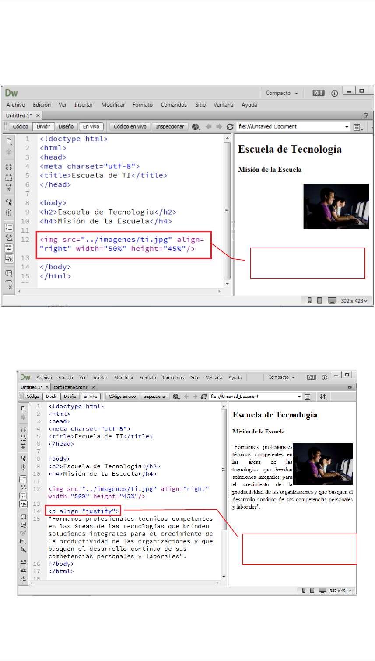This screenshot has width=375, height=661.
Task: Switch to contactenos.html* tab in lower window
Action: pyautogui.click(x=71, y=387)
